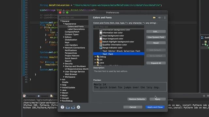Viewport: 209px width, 117px height.
Task: Expand the Debug fonts category
Action: (x=95, y=57)
